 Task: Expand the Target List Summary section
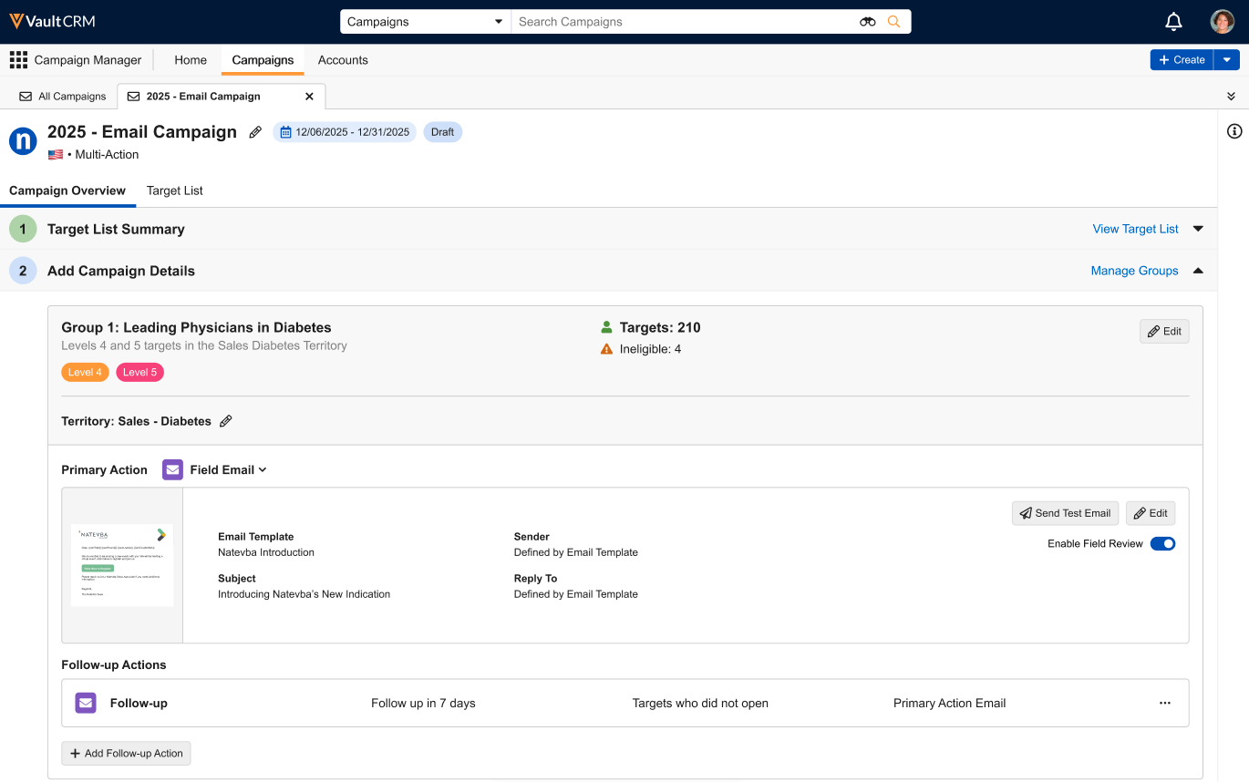(x=1198, y=229)
